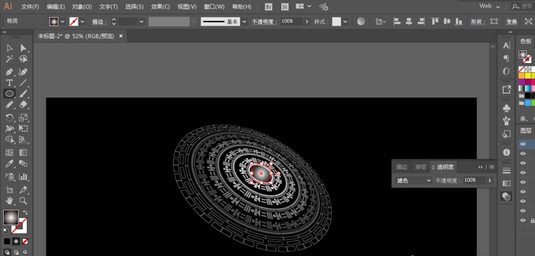
Task: Click the Recolor Artwork wheel icon
Action: 361,21
